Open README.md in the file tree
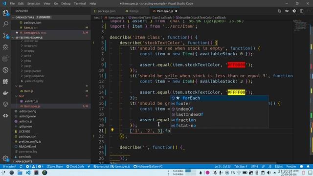Screen dimensions: 313x176 (27, 147)
